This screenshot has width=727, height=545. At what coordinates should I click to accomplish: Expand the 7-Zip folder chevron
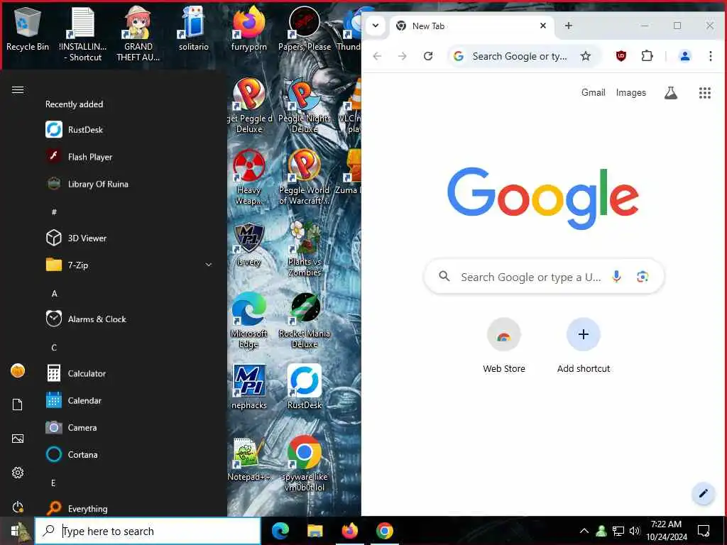point(209,265)
